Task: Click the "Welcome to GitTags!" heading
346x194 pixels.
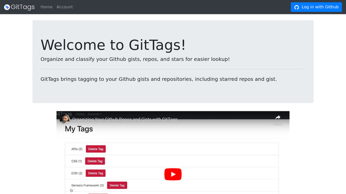Action: [x=113, y=45]
